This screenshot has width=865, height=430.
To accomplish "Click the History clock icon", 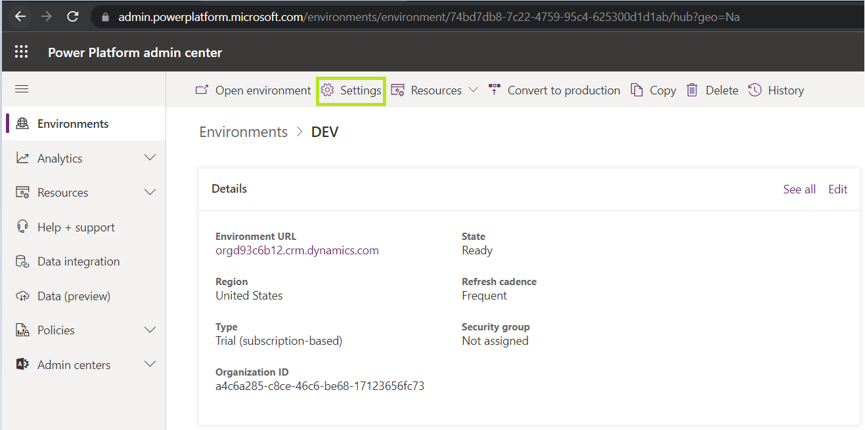I will pyautogui.click(x=755, y=90).
